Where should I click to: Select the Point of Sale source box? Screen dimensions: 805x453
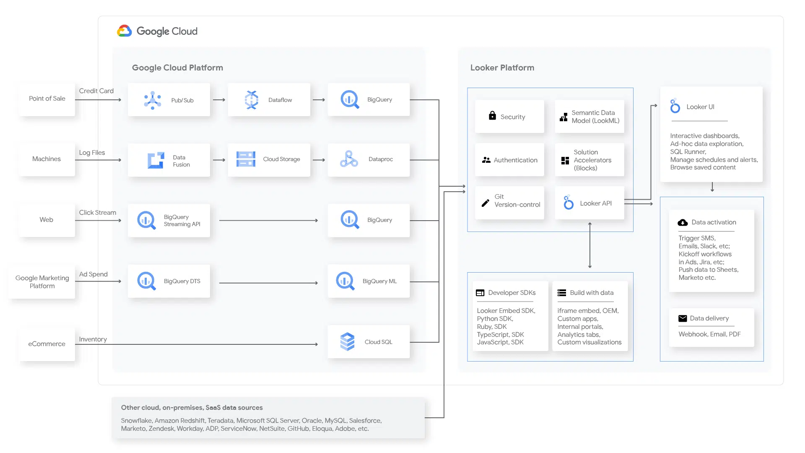tap(47, 99)
